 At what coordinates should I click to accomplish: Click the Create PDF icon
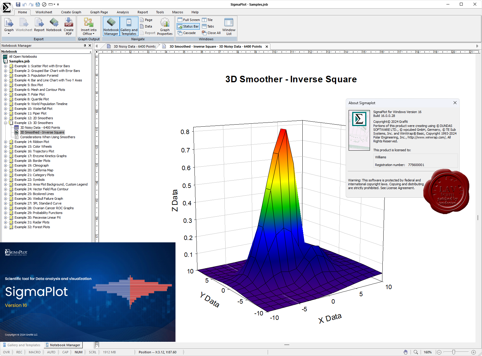click(x=69, y=26)
